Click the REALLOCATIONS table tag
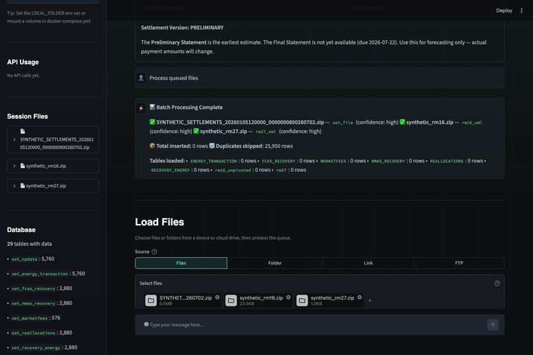 (x=446, y=161)
